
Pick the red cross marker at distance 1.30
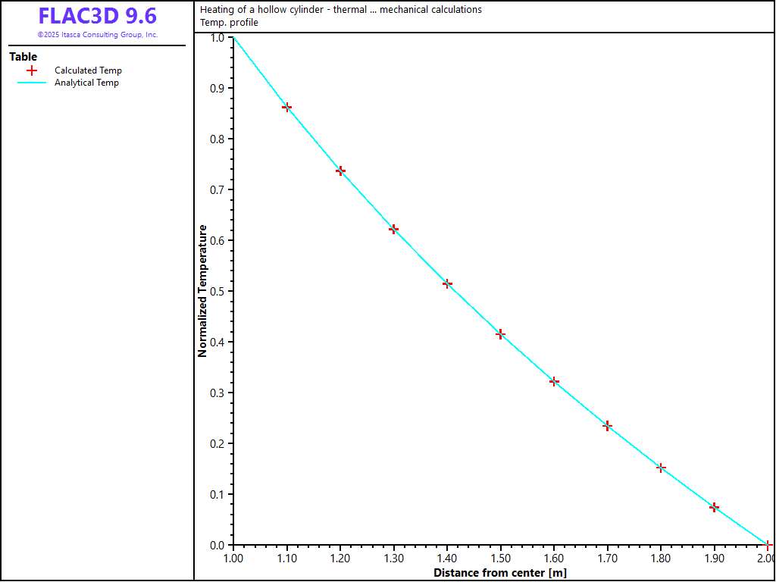[x=393, y=229]
